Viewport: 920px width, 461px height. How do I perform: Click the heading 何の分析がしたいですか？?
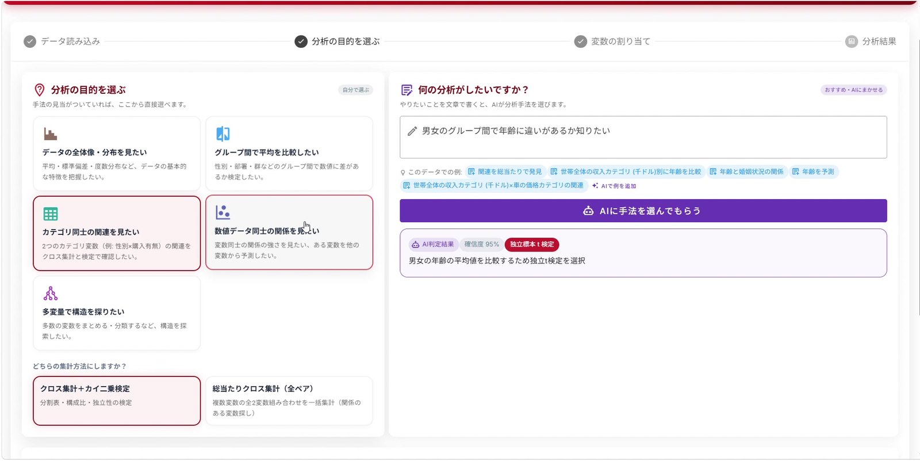(473, 90)
